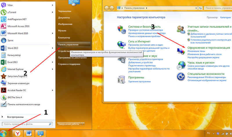Viewport: 232px width, 137px height.
Task: Click the Control Panel search field
Action: point(218,8)
